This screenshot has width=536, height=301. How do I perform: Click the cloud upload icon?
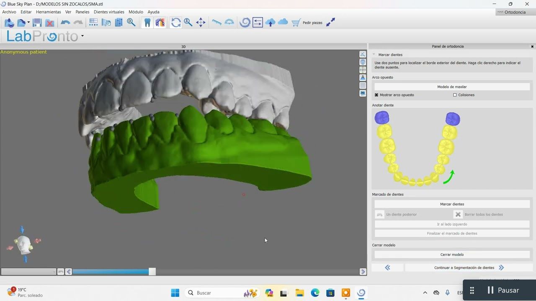coord(270,23)
